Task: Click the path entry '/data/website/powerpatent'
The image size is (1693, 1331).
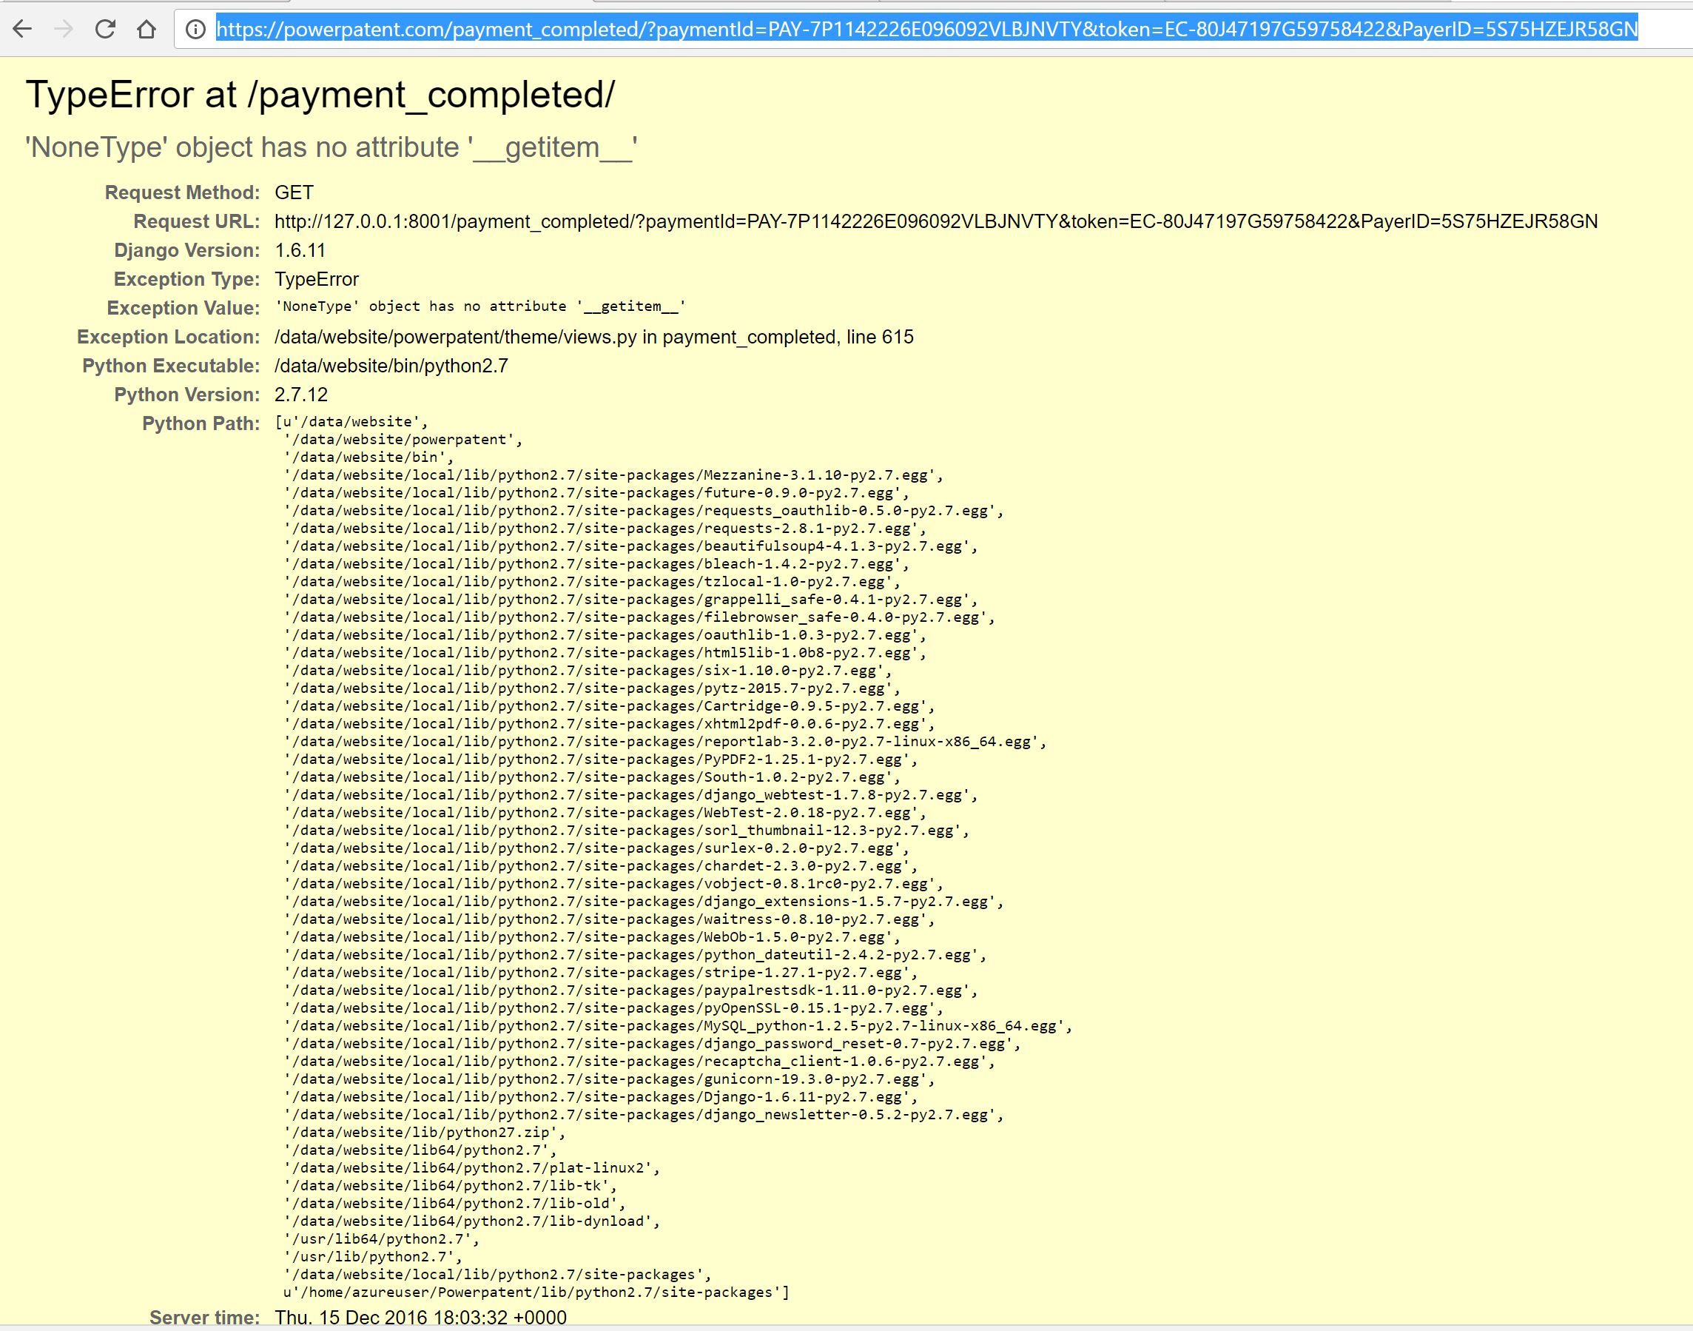Action: (403, 440)
